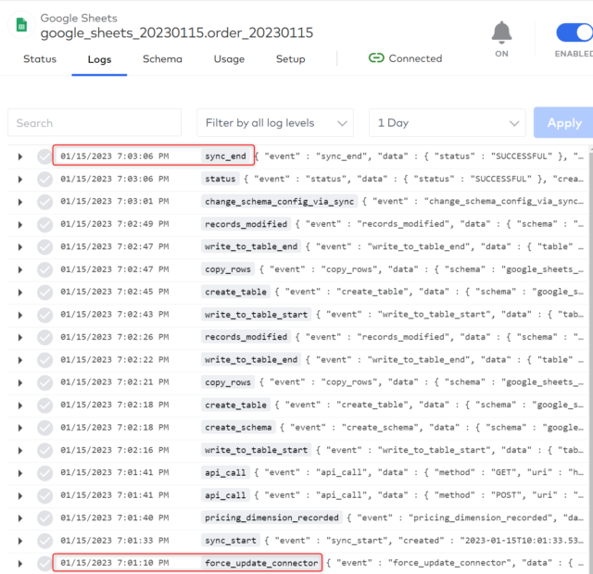The height and width of the screenshot is (574, 593).
Task: Click the pricing_dimension_recorded event tag
Action: point(271,518)
